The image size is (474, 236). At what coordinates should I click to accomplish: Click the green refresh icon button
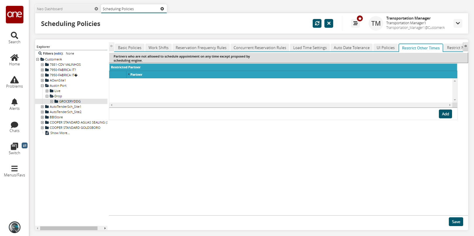pyautogui.click(x=317, y=23)
